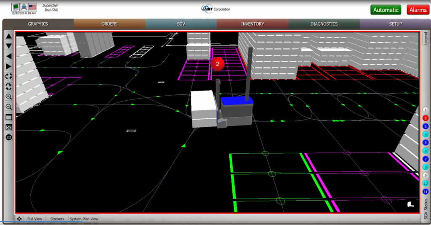This screenshot has width=431, height=225.
Task: Open the ORDERS menu tab
Action: tap(109, 24)
